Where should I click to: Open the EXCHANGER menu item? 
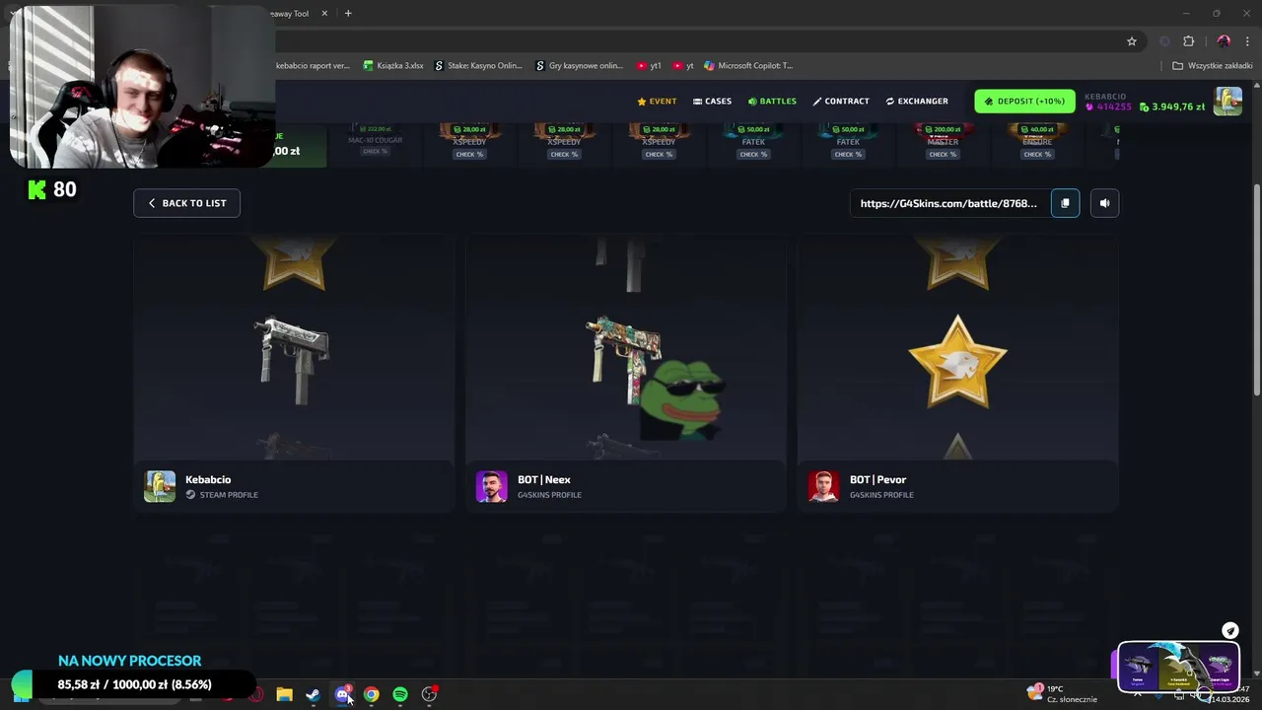coord(917,102)
